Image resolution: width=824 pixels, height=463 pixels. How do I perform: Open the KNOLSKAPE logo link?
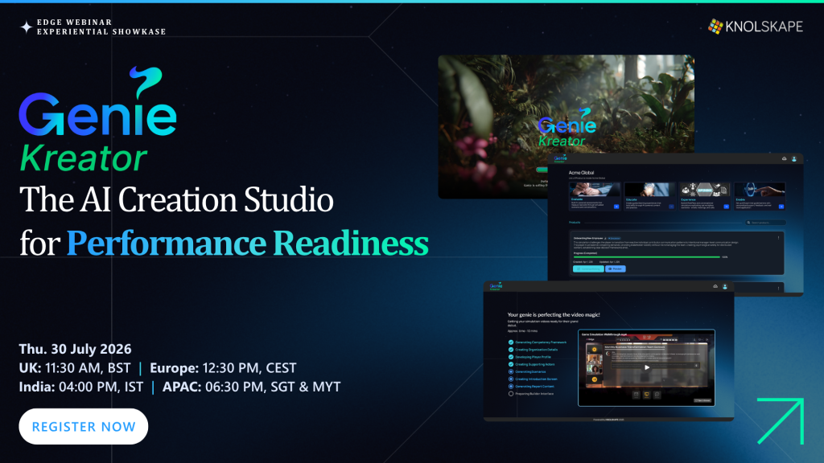(x=755, y=27)
